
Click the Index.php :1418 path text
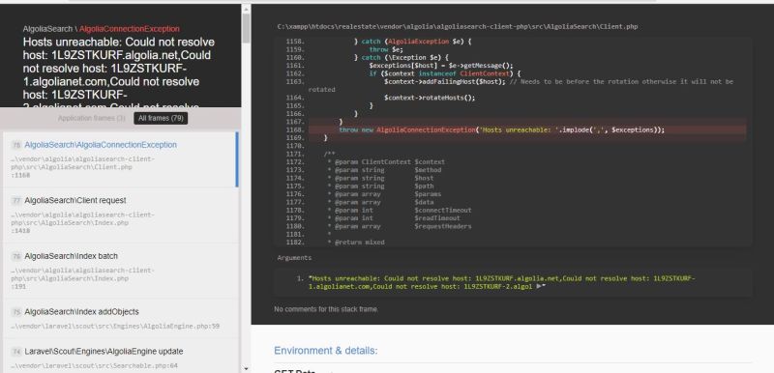coord(83,222)
